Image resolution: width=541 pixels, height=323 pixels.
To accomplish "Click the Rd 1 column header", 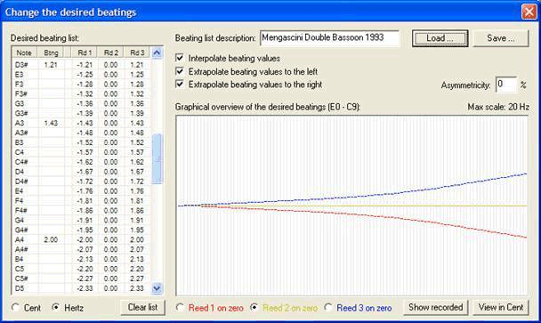I will [85, 52].
